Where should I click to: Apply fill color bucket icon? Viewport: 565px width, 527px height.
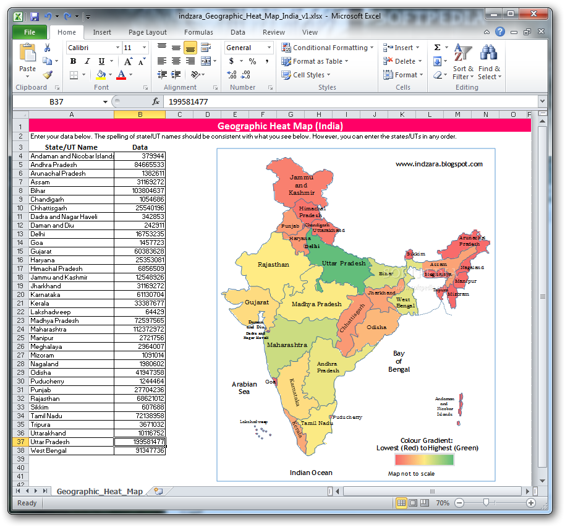point(101,75)
